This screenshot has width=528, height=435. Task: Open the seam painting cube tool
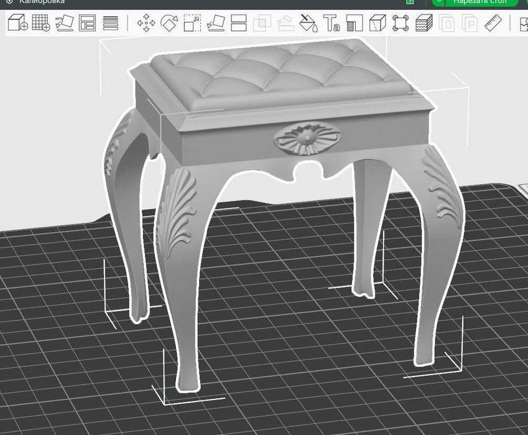377,23
